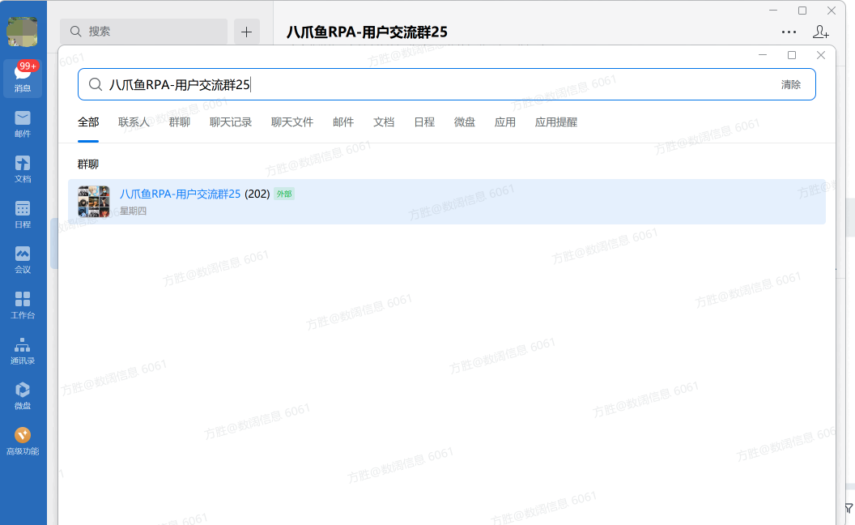
Task: Open the 日程 calendar icon in sidebar
Action: (23, 215)
